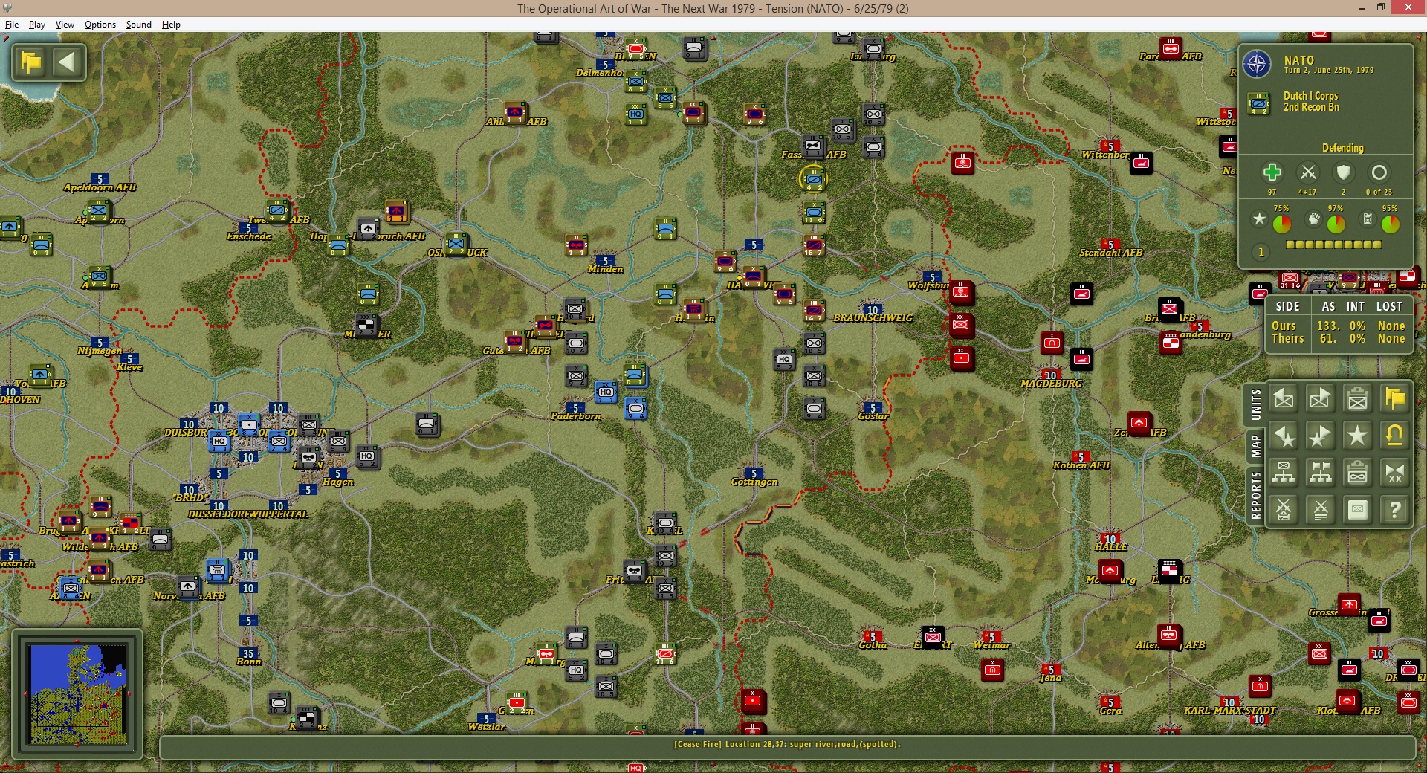Click the 'Theirs' row in combat summary
The image size is (1427, 773).
pos(1338,339)
